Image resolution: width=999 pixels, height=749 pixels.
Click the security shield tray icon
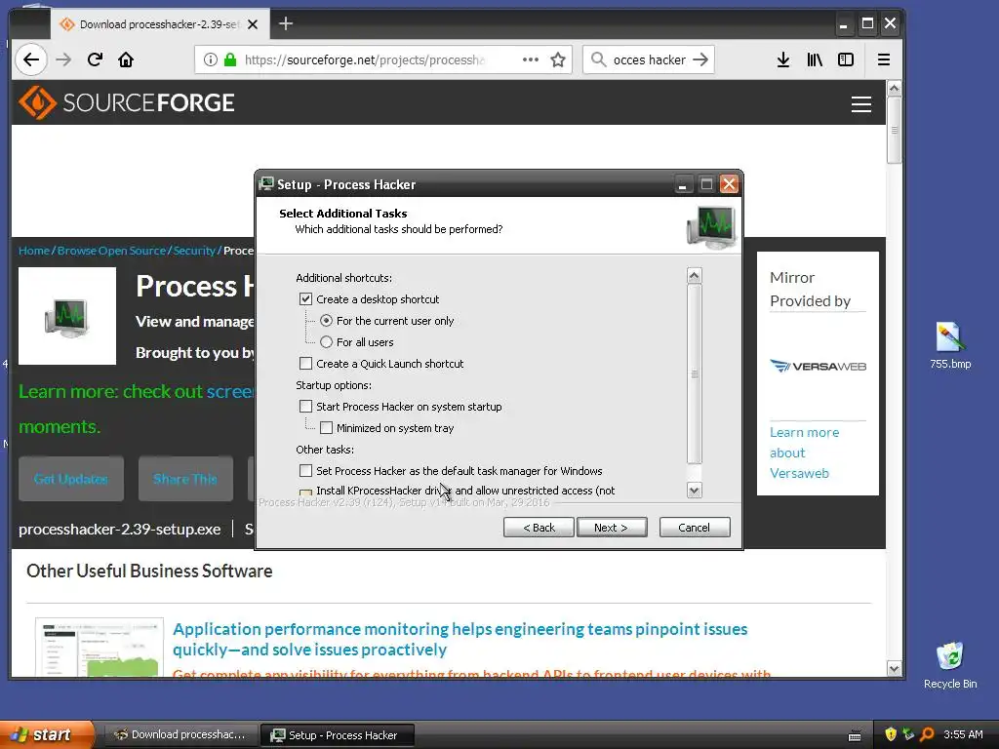coord(891,734)
